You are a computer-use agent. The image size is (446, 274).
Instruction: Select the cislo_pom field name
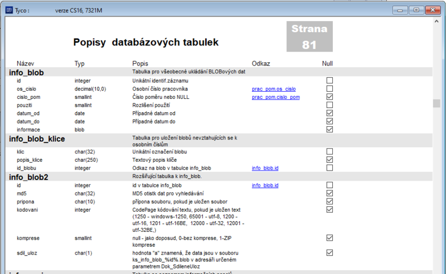pyautogui.click(x=28, y=97)
